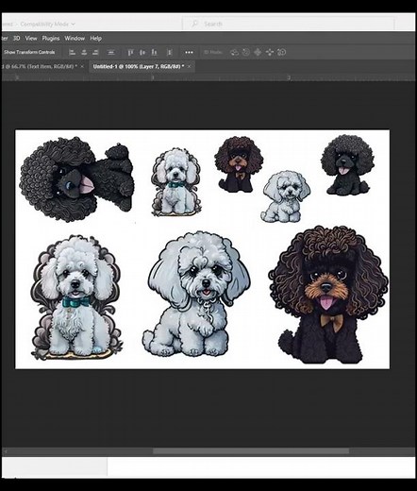
Task: Close the 66.7% Text Item document tab
Action: pos(82,66)
